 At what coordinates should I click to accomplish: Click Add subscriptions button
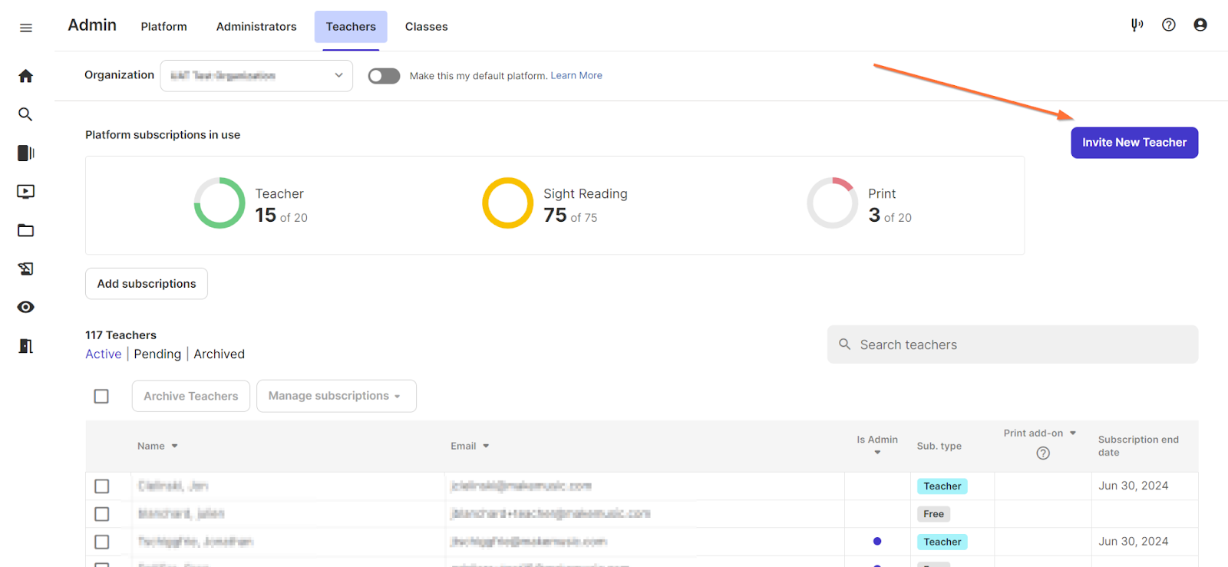[x=147, y=284]
